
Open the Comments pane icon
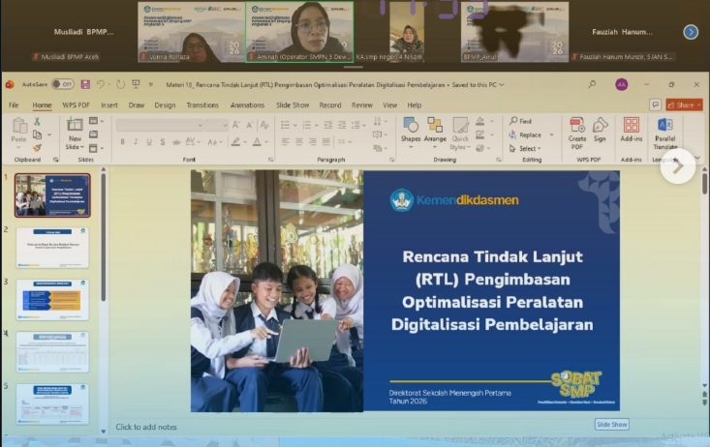coord(655,104)
